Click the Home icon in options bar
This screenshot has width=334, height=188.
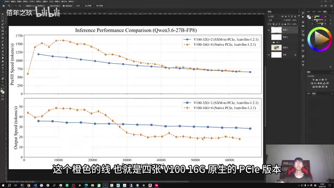point(4,6)
